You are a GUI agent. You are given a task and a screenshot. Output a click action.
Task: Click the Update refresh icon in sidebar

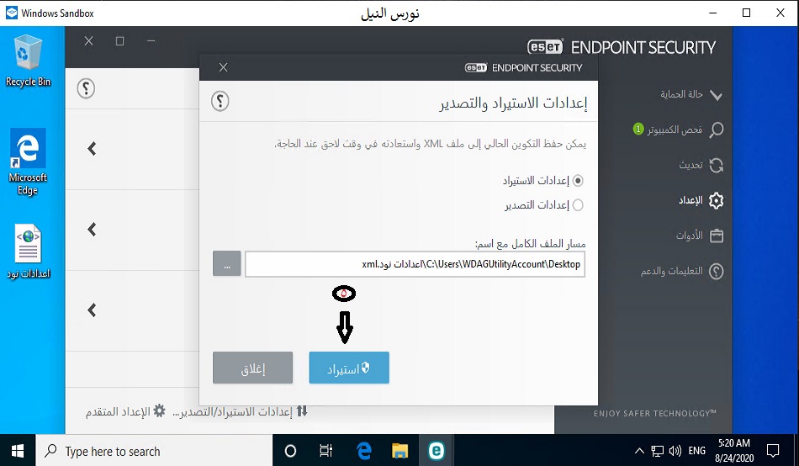tap(716, 166)
